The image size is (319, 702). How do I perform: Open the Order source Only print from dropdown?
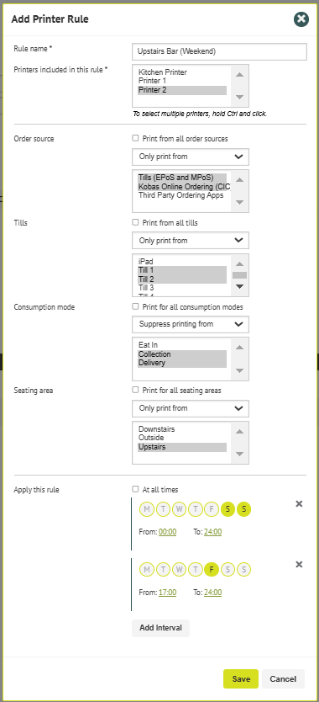191,157
